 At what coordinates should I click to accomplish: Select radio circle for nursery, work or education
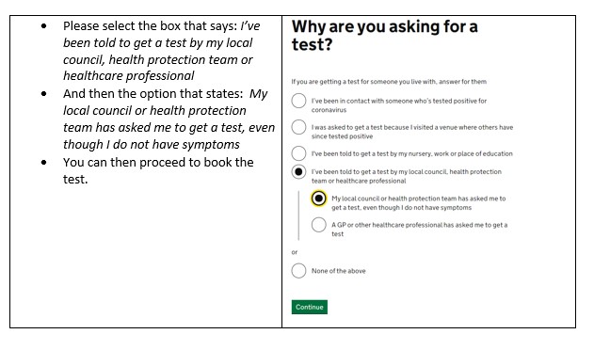298,153
